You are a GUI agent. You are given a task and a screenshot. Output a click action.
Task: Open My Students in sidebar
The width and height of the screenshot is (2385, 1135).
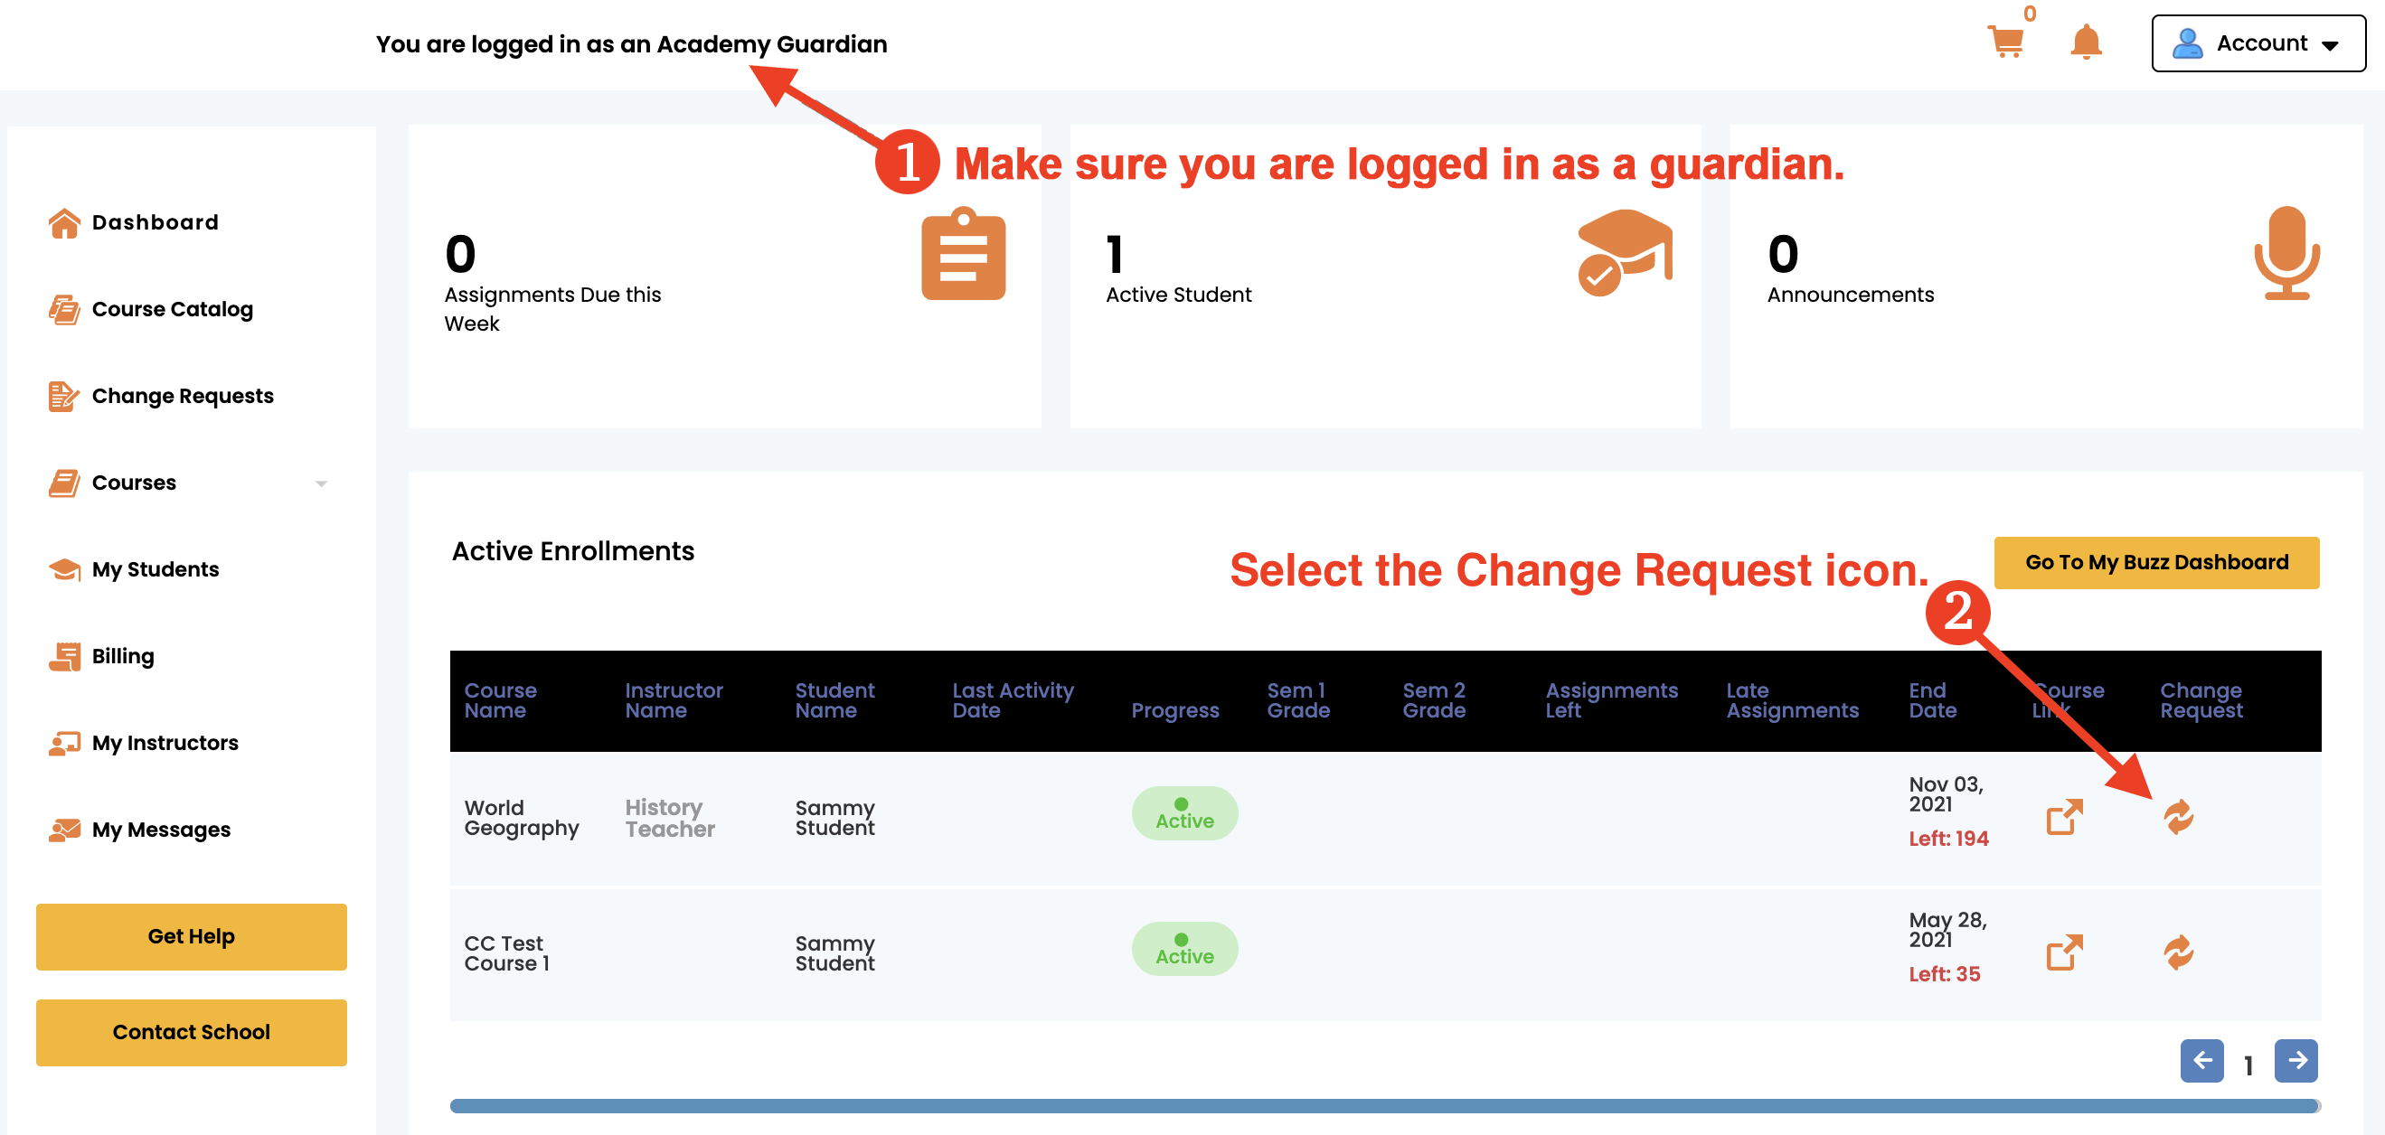pos(155,569)
